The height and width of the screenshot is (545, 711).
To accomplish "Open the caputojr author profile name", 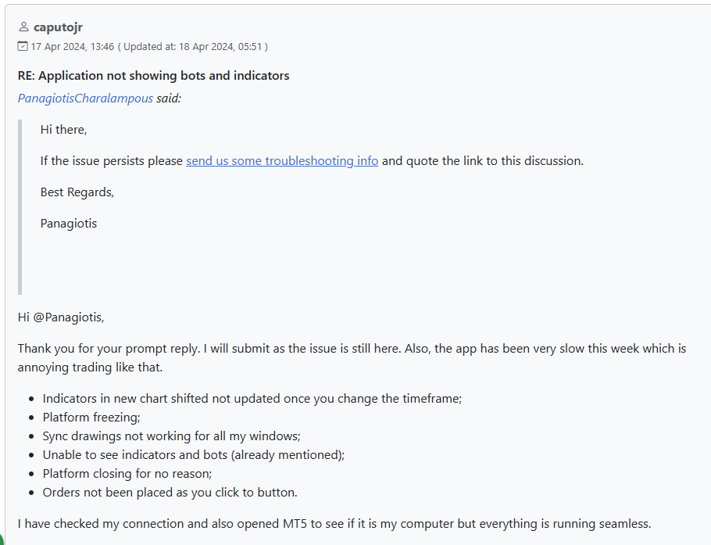I will 58,27.
